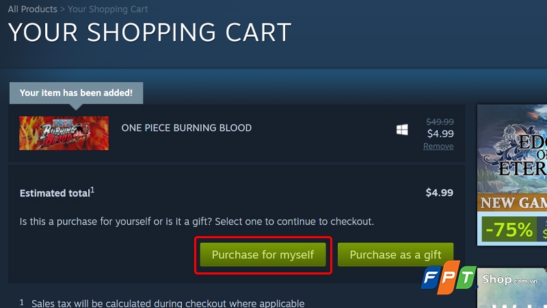Choose Purchase for myself
547x308 pixels.
pos(263,255)
